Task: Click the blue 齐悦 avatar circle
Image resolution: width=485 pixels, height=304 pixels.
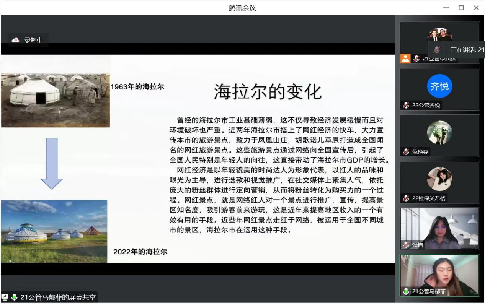Action: pos(439,86)
